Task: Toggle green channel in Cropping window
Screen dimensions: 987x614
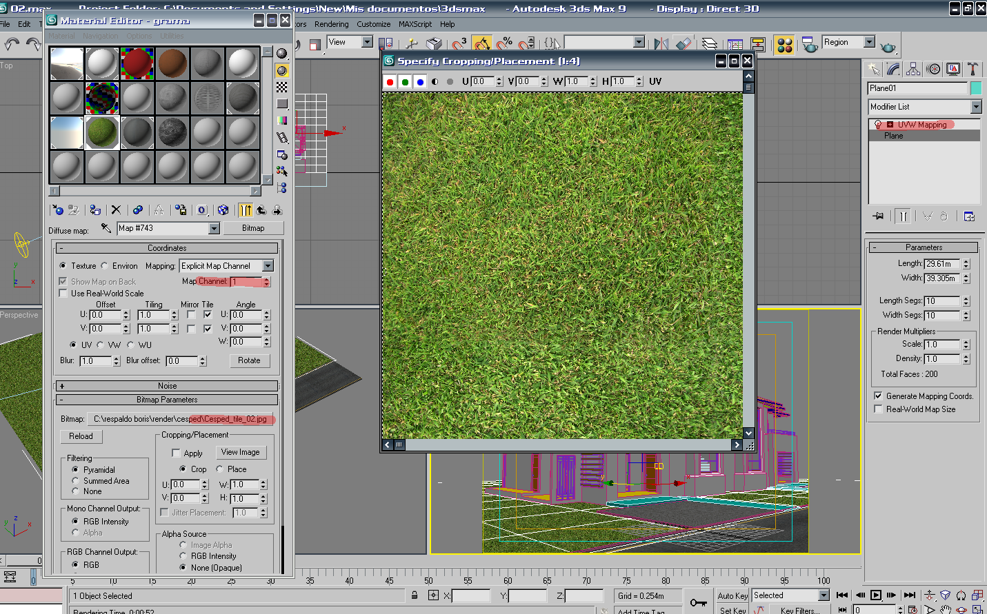Action: point(405,82)
